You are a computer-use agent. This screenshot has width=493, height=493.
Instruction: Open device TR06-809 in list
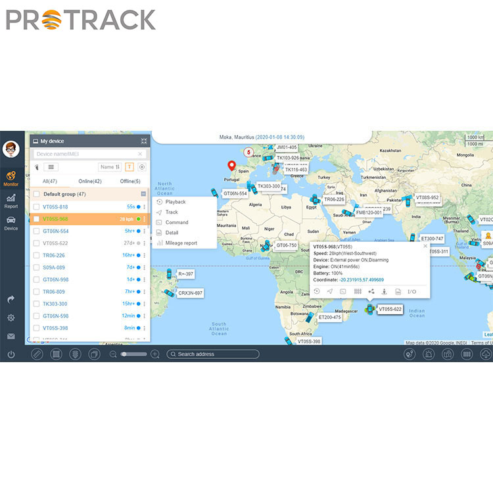pos(54,292)
